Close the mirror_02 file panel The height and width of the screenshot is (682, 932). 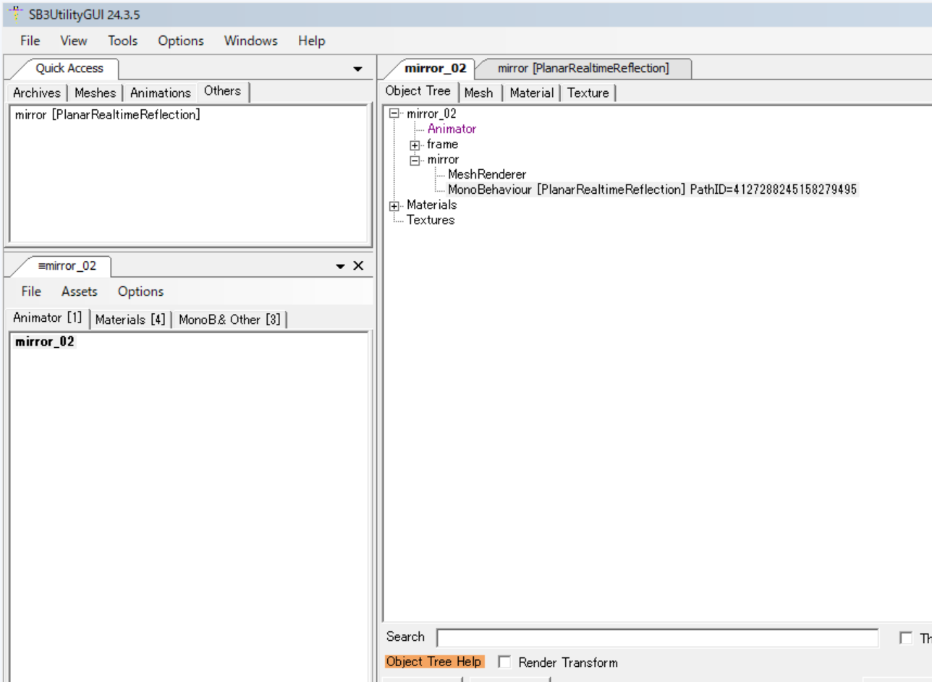point(357,266)
